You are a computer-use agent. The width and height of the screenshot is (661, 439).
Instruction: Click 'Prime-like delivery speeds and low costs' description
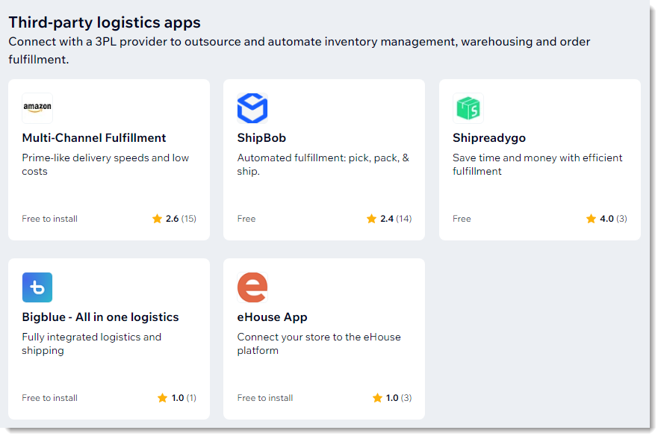[105, 164]
